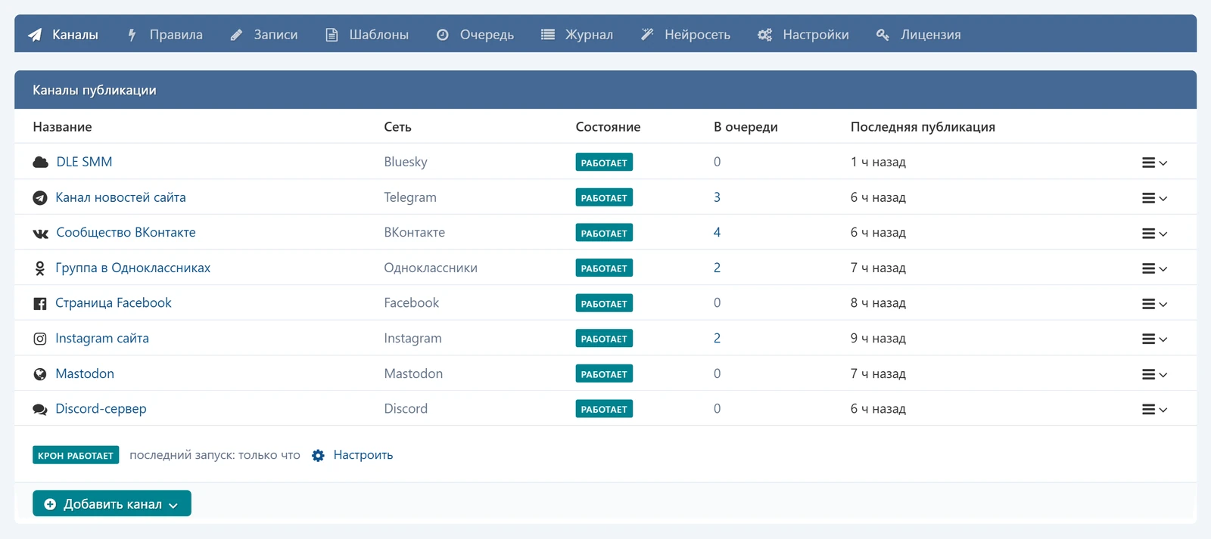Click the chat bubbles icon beside Discord-сервер
The image size is (1211, 539).
[x=40, y=410]
